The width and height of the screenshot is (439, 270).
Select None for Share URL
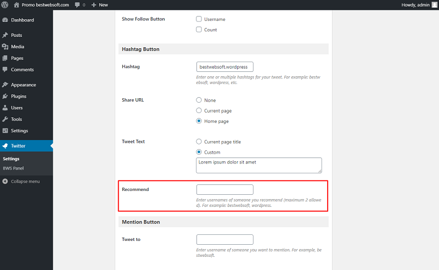click(x=199, y=100)
